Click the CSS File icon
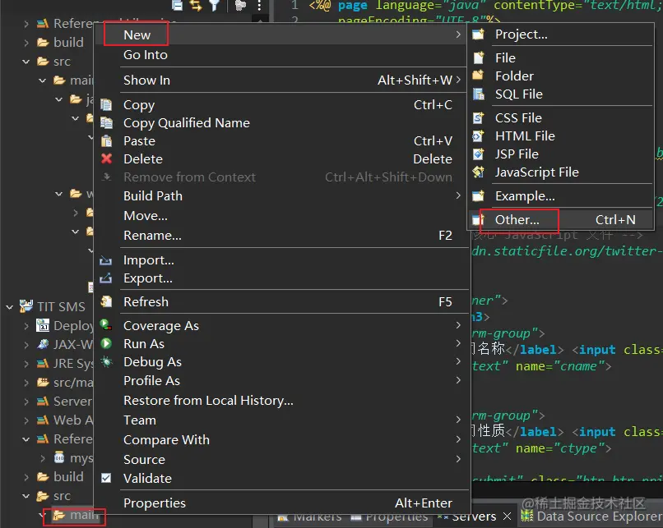663x528 pixels. coord(478,117)
